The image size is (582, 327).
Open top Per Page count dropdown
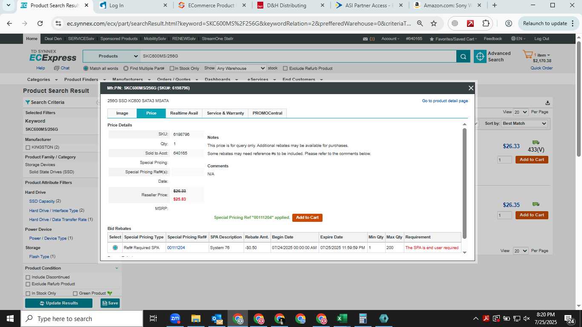(520, 112)
